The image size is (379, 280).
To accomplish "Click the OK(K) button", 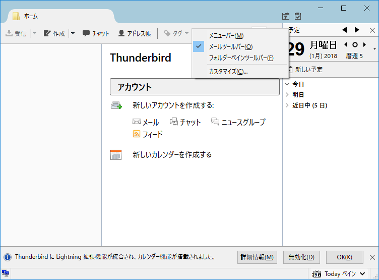I will click(x=345, y=257).
